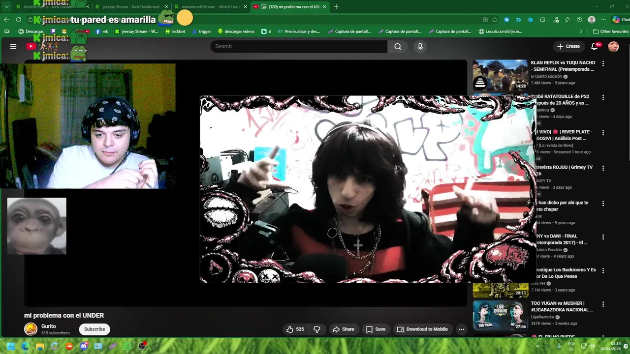Switch to jeersay Stream Kick Dashboard tab
Screen dimensions: 630x354
click(131, 6)
